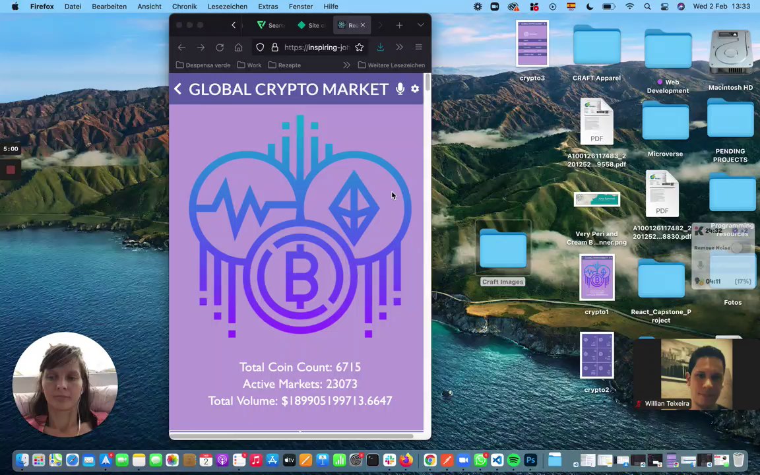This screenshot has width=760, height=475.
Task: Open the Datei menu
Action: point(73,7)
